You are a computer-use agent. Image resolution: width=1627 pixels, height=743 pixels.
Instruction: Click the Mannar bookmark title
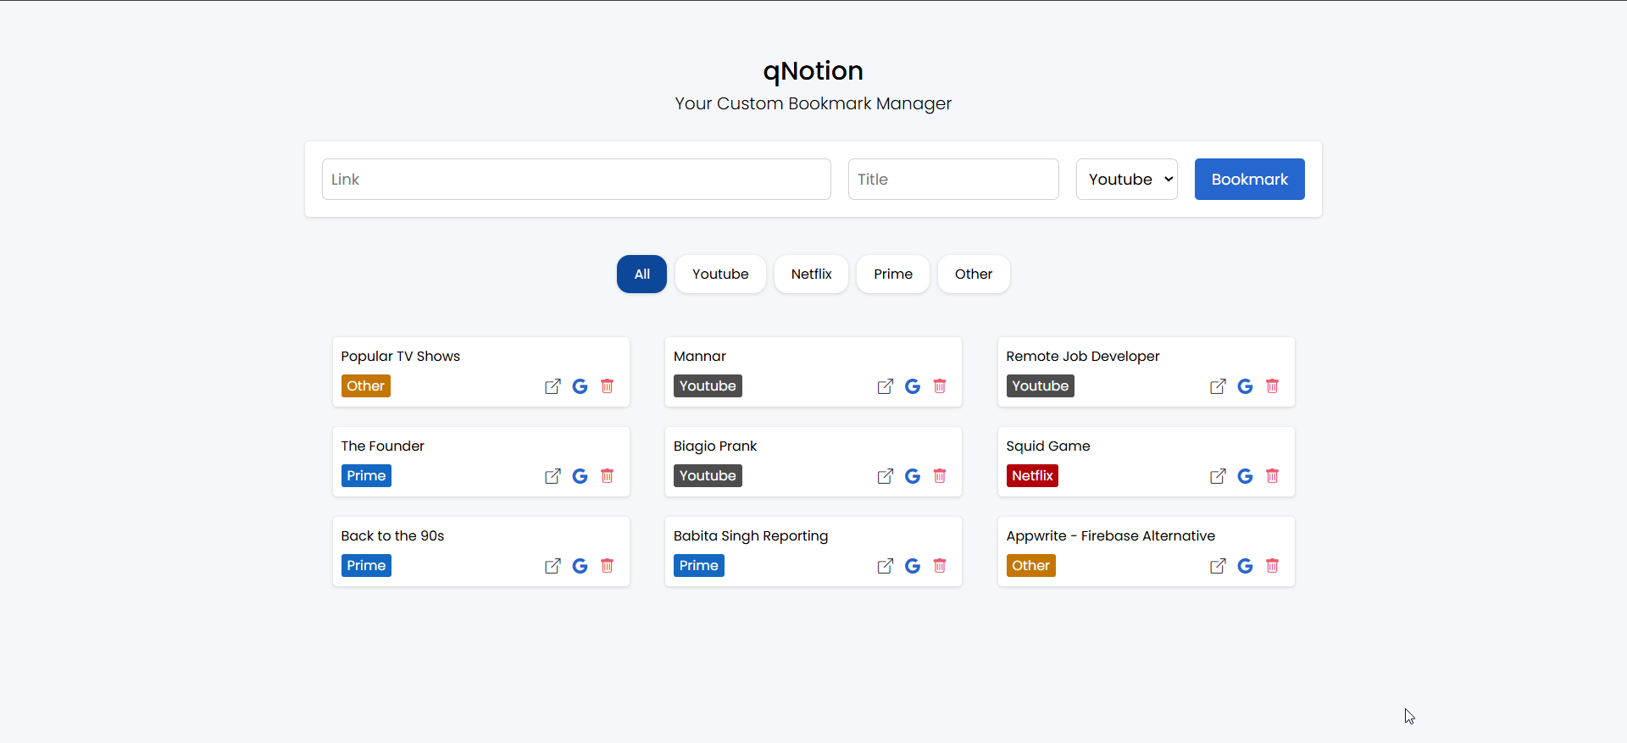[700, 357]
